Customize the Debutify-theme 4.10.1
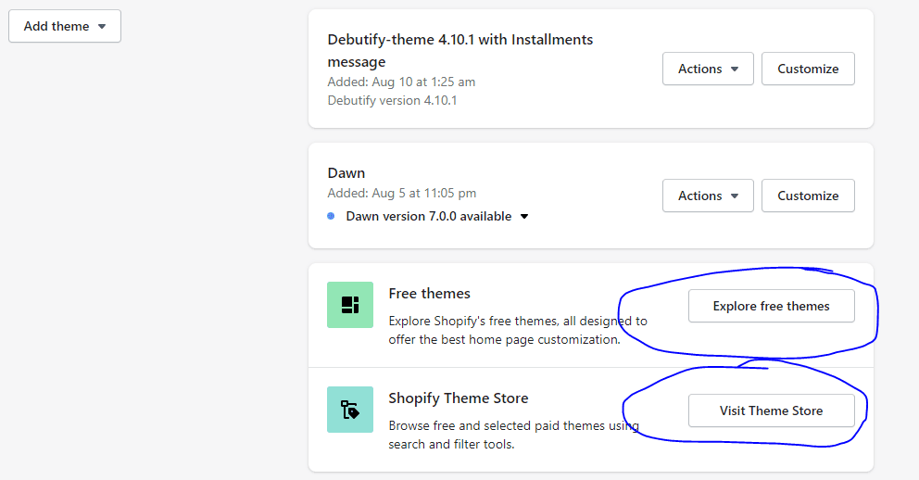This screenshot has width=919, height=480. (x=808, y=69)
